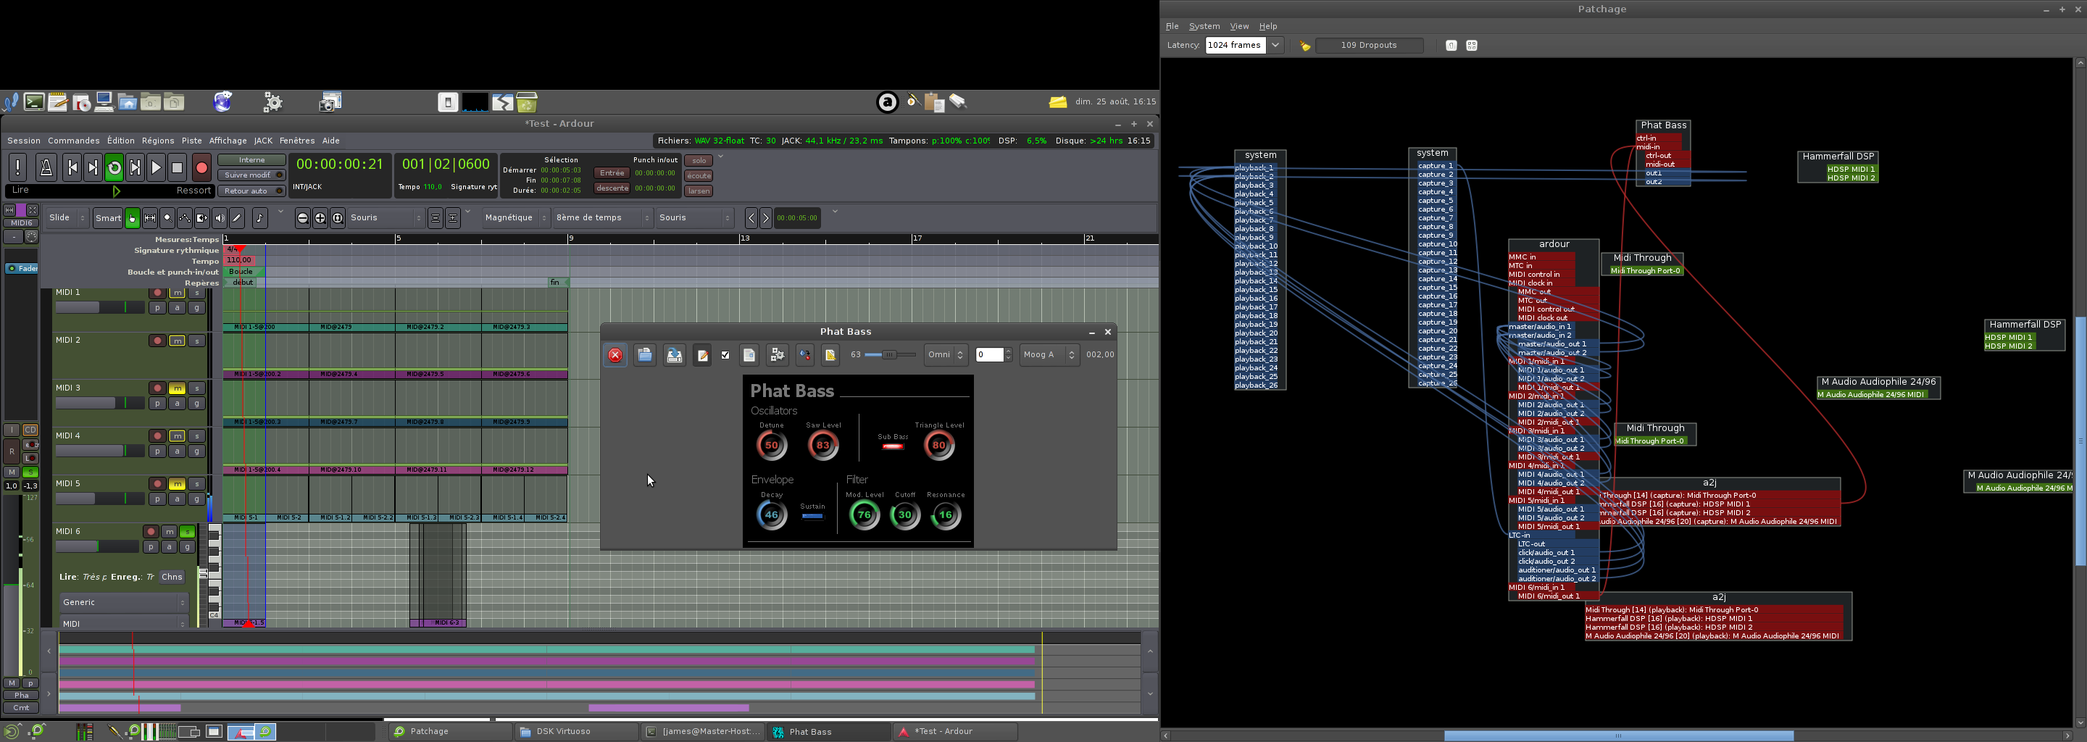The width and height of the screenshot is (2087, 742).
Task: Click the loop playback button
Action: click(x=114, y=167)
